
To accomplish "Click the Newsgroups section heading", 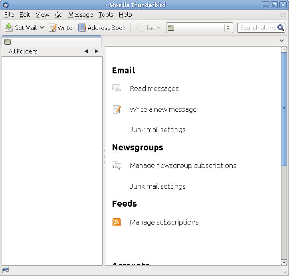I will point(137,148).
